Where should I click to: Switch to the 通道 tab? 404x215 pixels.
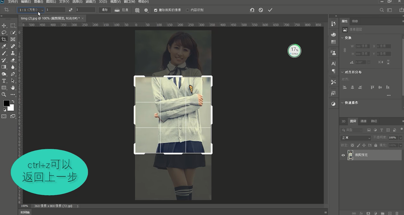[x=363, y=121]
